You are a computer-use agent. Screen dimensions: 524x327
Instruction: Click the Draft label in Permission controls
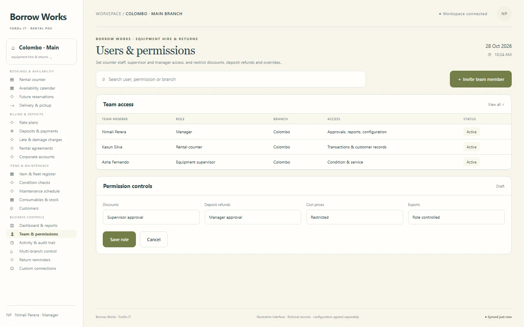(500, 186)
